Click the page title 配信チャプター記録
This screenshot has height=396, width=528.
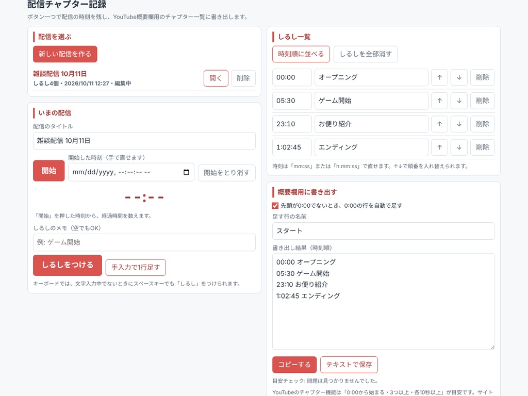pos(67,4)
